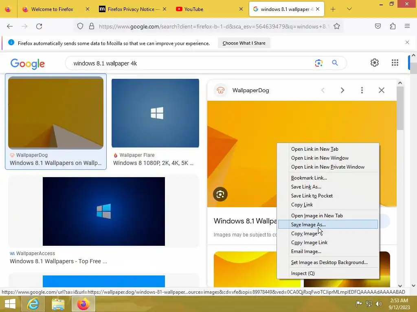Show next image in preview panel
The height and width of the screenshot is (312, 417).
pos(342,90)
